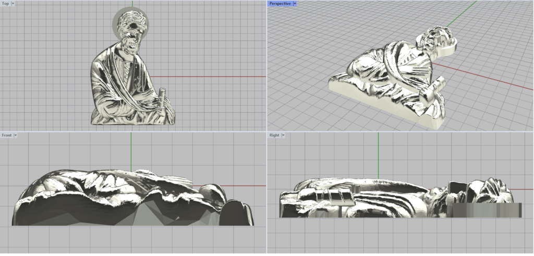The width and height of the screenshot is (534, 256).
Task: Expand the Right viewport menu arrow
Action: [283, 135]
